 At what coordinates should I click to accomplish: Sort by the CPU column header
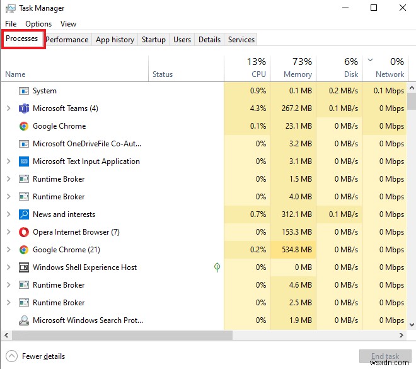(x=247, y=69)
